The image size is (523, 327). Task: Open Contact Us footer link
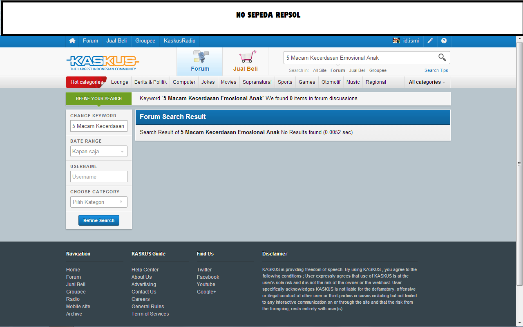[x=144, y=292]
